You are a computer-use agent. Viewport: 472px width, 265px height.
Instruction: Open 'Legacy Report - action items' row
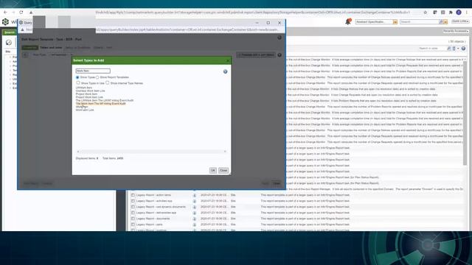click(153, 195)
